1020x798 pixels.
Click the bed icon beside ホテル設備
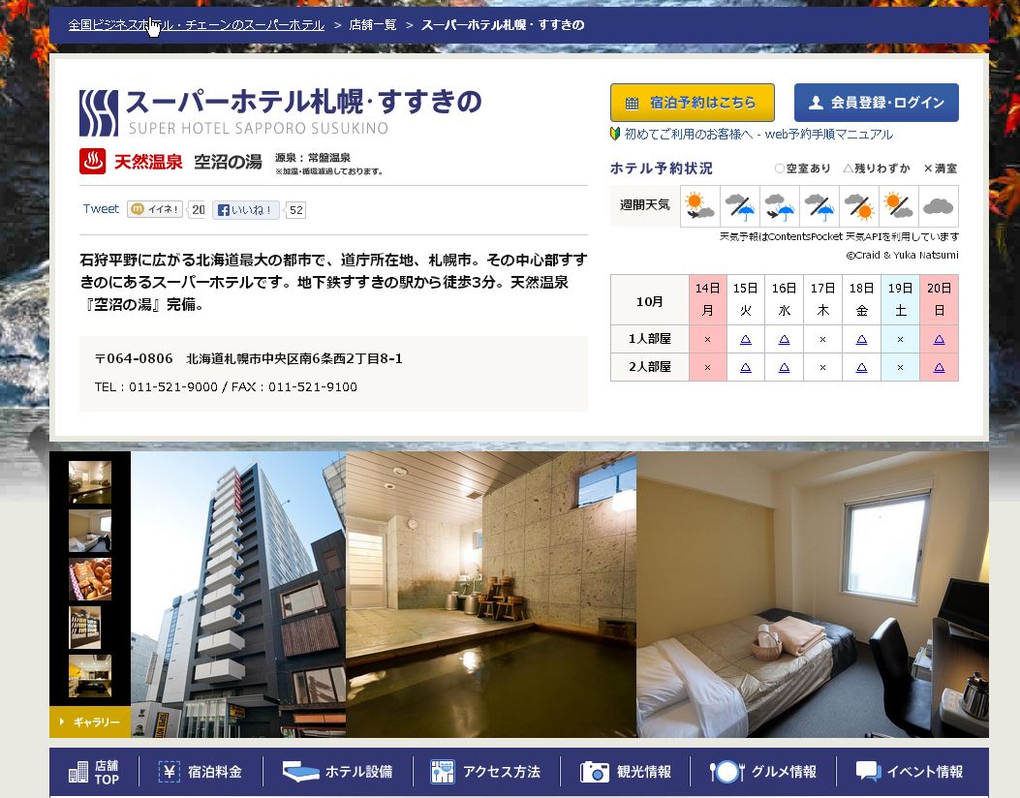click(x=300, y=772)
